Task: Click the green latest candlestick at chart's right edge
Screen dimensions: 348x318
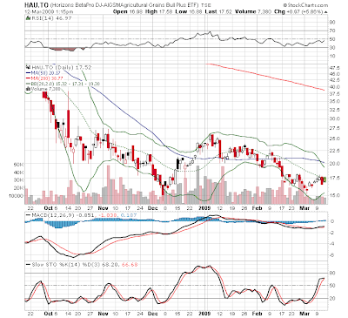Action: [325, 179]
